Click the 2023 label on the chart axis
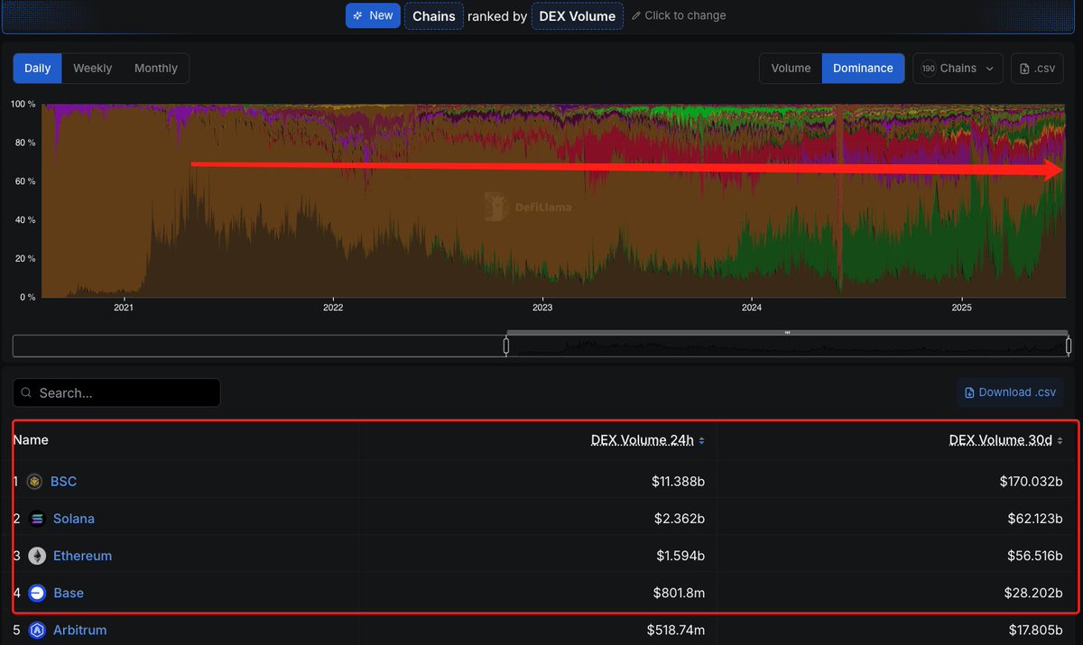The height and width of the screenshot is (645, 1083). 542,309
